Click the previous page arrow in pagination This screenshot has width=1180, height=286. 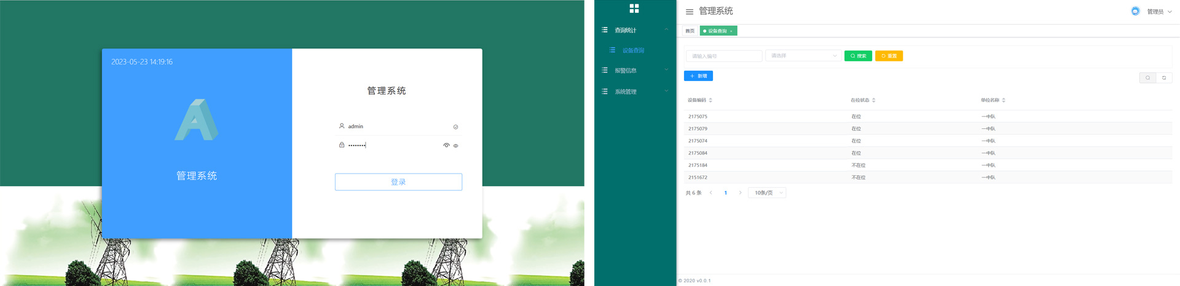[711, 193]
